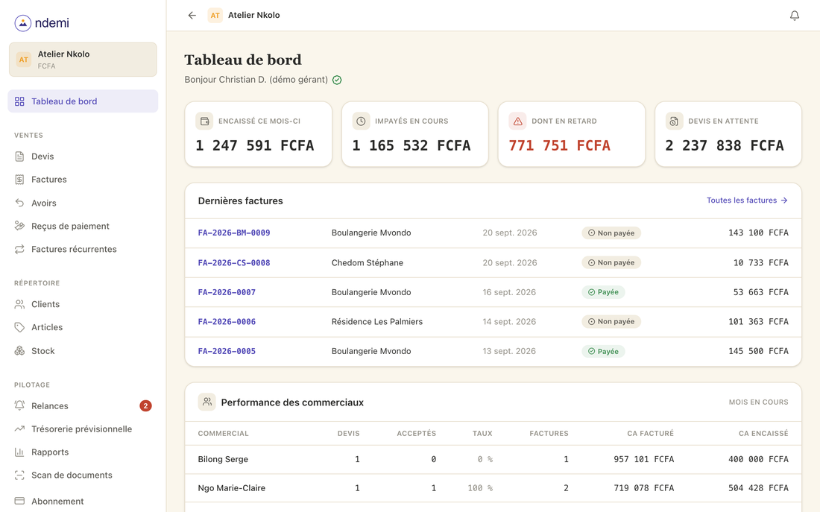Viewport: 820px width, 512px height.
Task: Click the CA ENCAISSÉ column header
Action: point(763,433)
